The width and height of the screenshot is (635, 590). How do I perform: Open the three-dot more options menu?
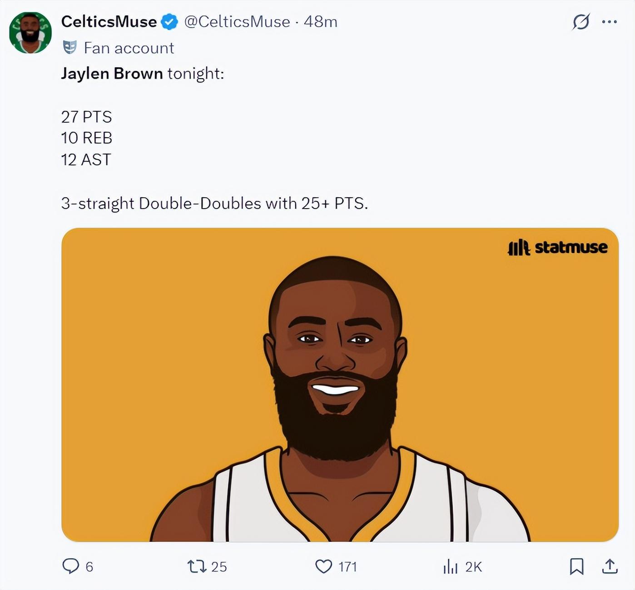tap(609, 22)
